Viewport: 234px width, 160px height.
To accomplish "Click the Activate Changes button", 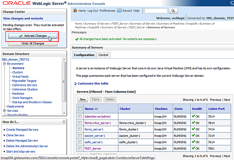I will click(x=33, y=36).
